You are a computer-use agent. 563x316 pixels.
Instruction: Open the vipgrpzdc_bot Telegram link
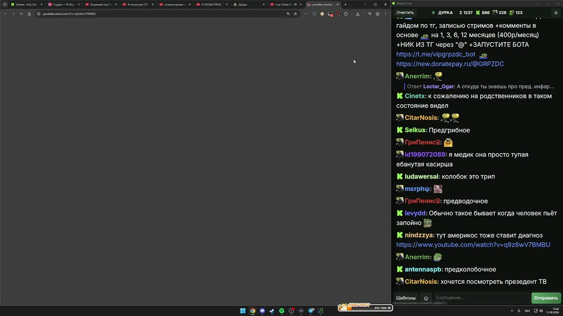pyautogui.click(x=435, y=54)
